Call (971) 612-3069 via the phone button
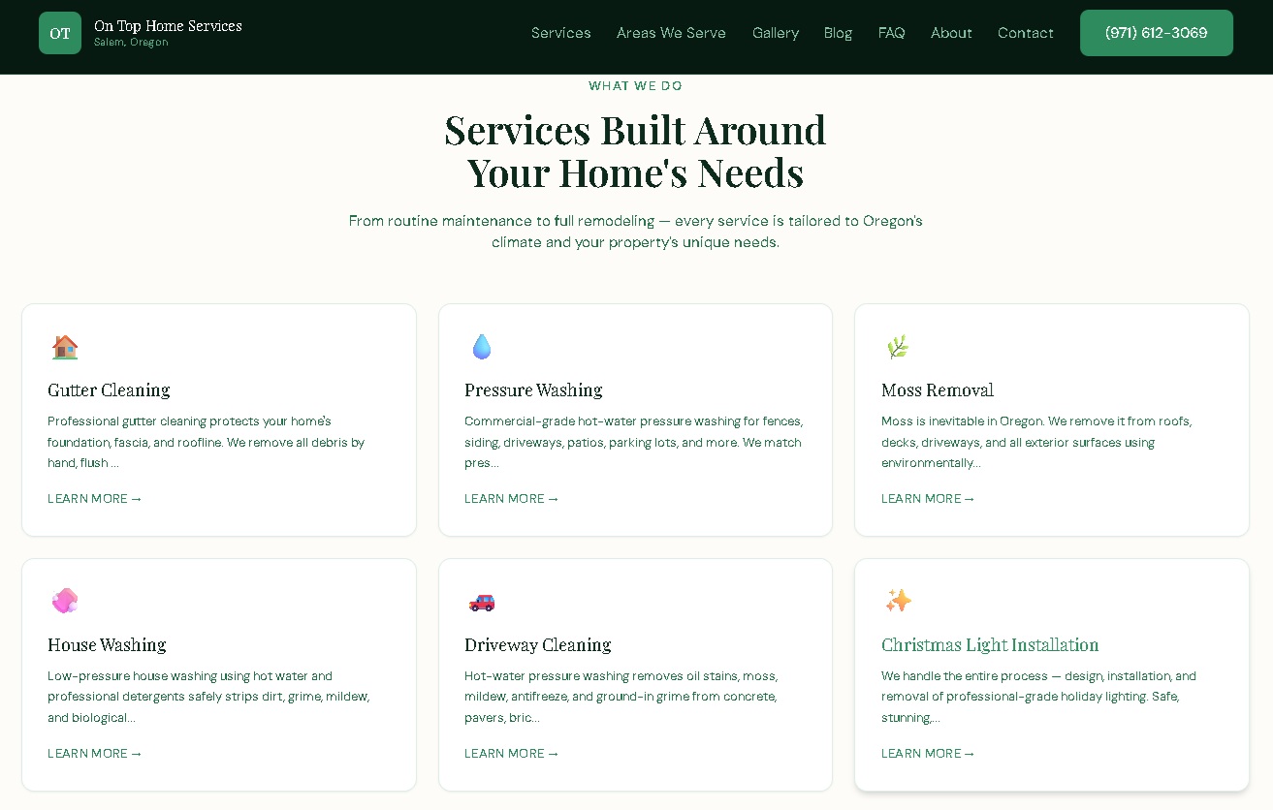Image resolution: width=1273 pixels, height=810 pixels. (x=1156, y=32)
